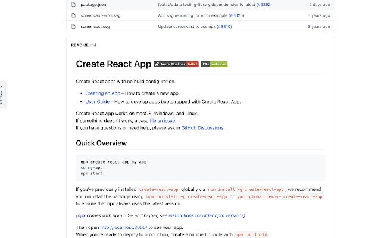Click the file icon next to screencast.svg
This screenshot has height=238, width=381.
(x=73, y=26)
